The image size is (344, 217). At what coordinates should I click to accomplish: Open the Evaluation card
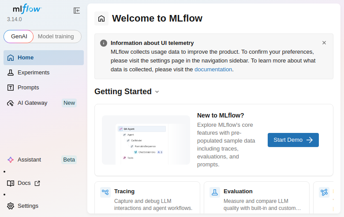coord(257,198)
